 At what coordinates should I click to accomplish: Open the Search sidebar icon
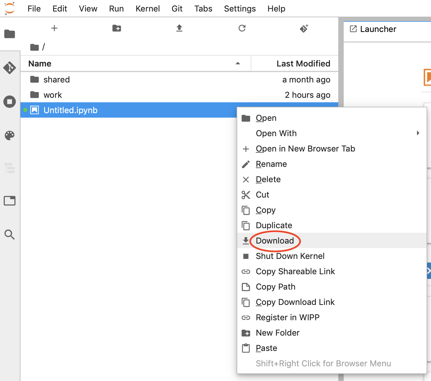10,235
